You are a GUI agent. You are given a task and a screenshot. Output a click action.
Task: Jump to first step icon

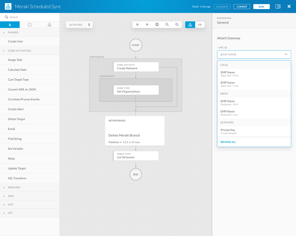point(137,25)
